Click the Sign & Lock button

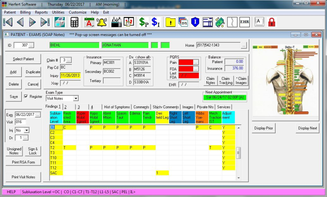tap(33, 151)
